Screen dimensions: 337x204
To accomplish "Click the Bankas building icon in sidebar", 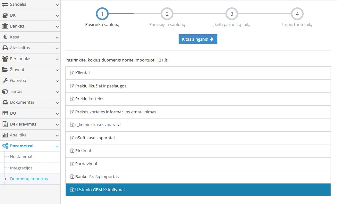I will (x=5, y=26).
